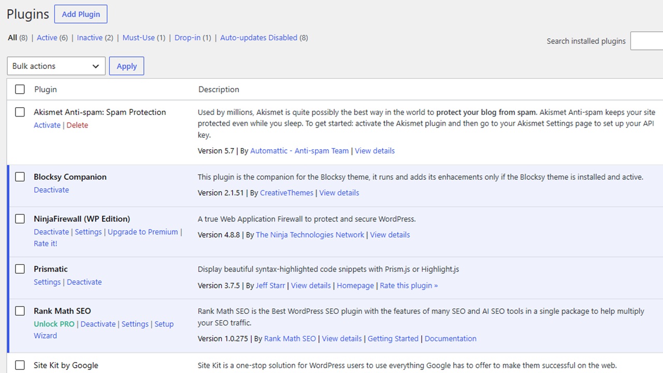Tick the NinjaFirewall (WP Edition) checkbox
Image resolution: width=663 pixels, height=373 pixels.
[20, 219]
